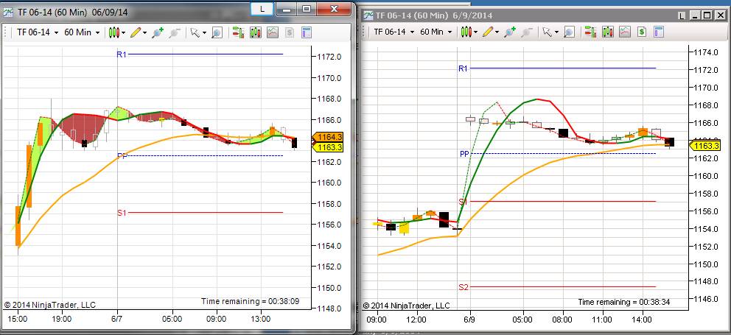Click chart app icon in left title bar

[x=8, y=12]
